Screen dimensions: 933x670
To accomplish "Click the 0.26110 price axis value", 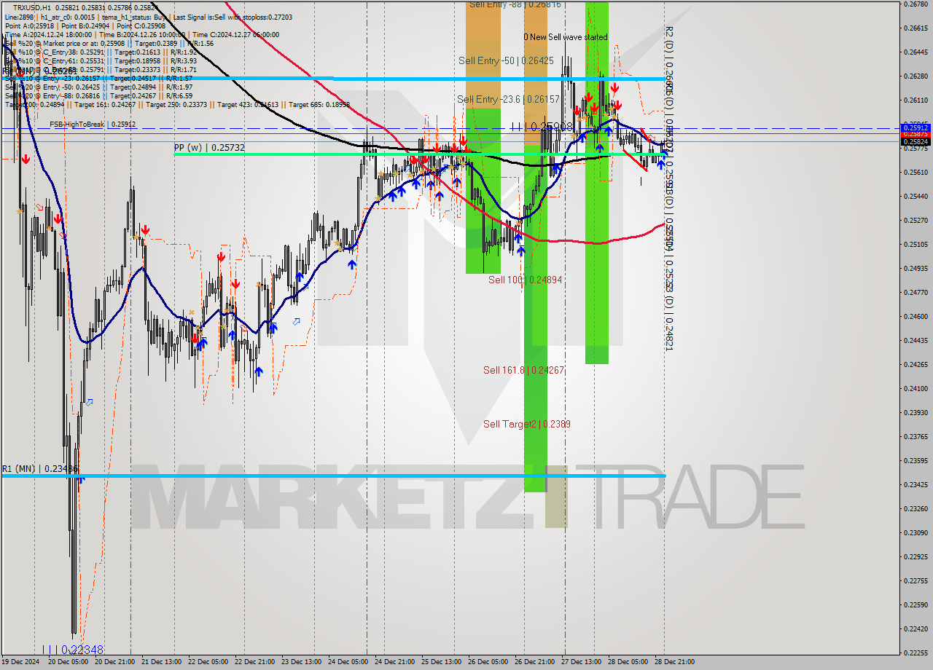I will coord(916,100).
